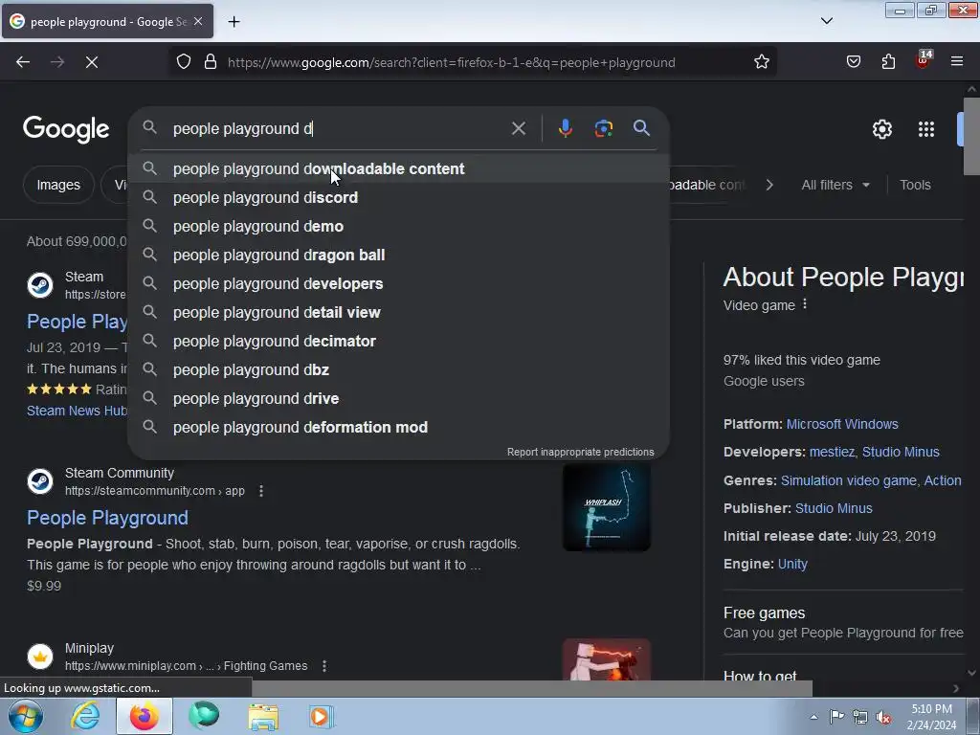Viewport: 980px width, 735px height.
Task: Click the Firefox taskbar icon
Action: pos(144,716)
